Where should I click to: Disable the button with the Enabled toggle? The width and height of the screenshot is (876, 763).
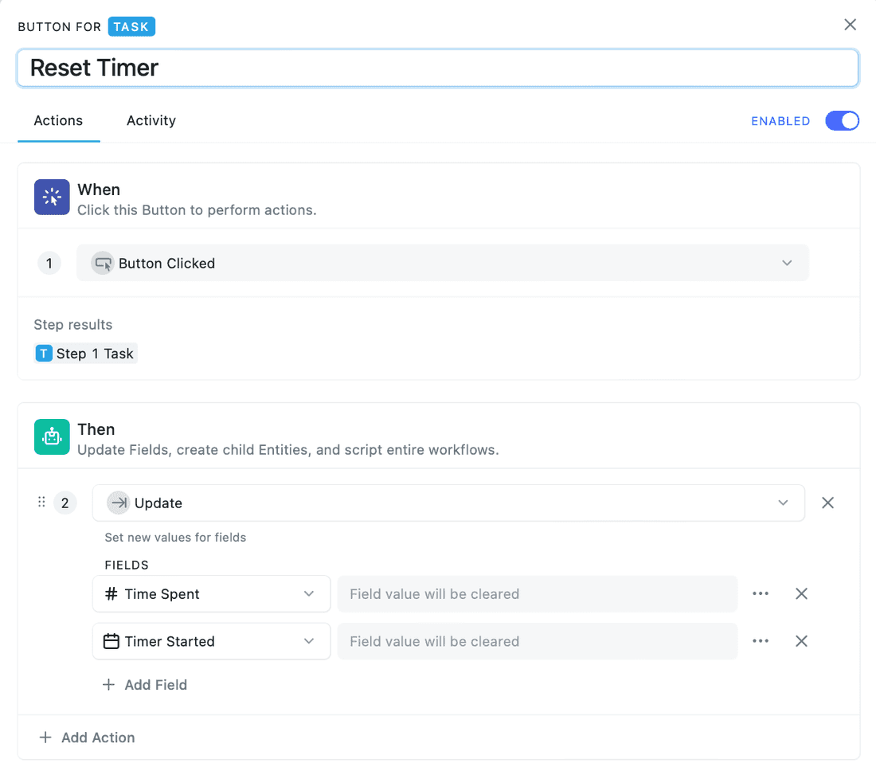pos(842,121)
